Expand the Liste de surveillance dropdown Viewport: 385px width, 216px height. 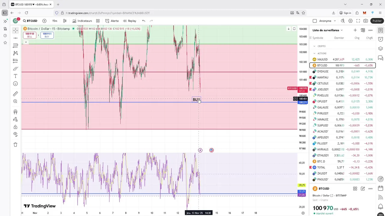pyautogui.click(x=328, y=30)
